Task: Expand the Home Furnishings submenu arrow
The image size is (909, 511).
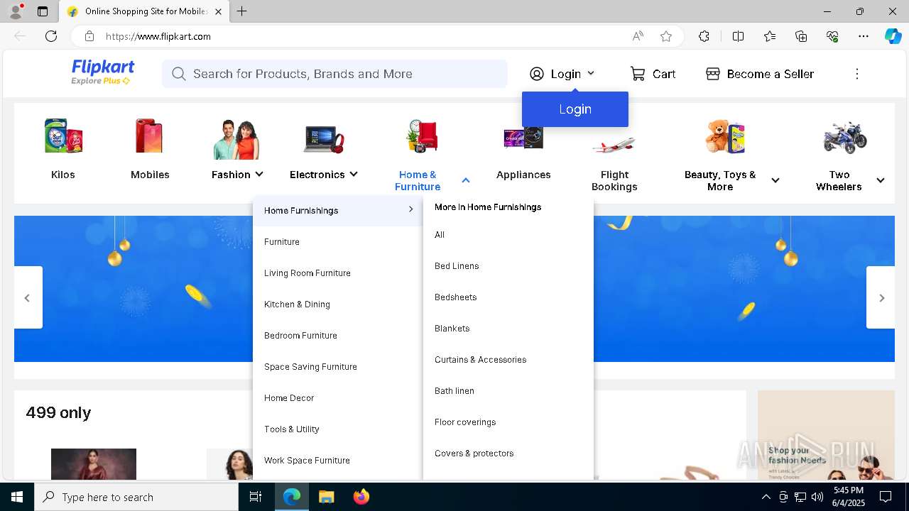Action: pos(410,209)
